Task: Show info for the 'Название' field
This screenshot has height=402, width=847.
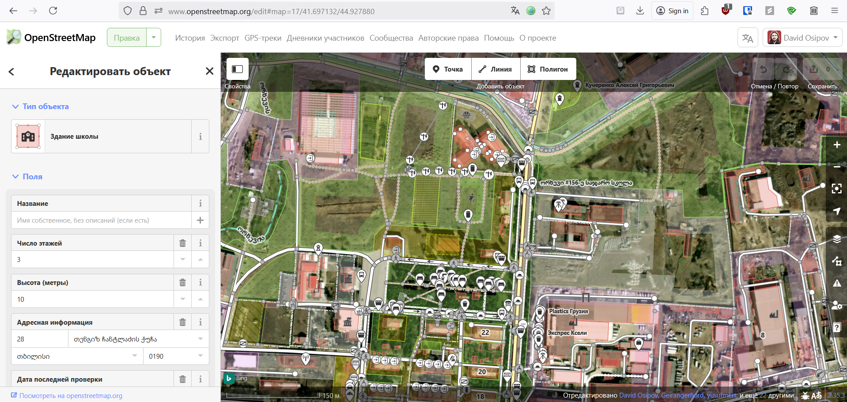Action: pyautogui.click(x=200, y=203)
